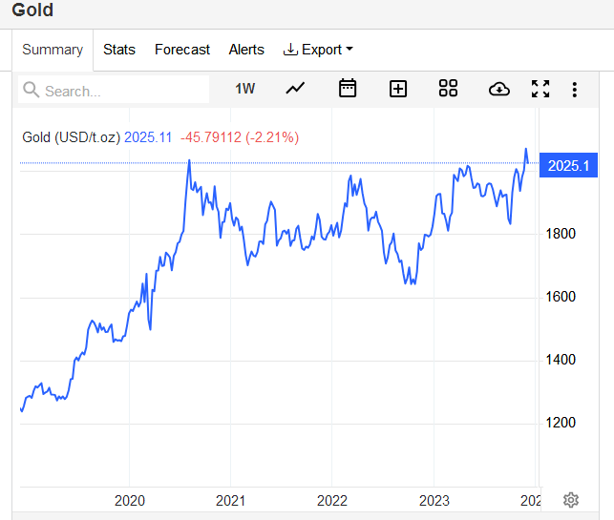
Task: Open the three-dot more options menu
Action: click(575, 90)
